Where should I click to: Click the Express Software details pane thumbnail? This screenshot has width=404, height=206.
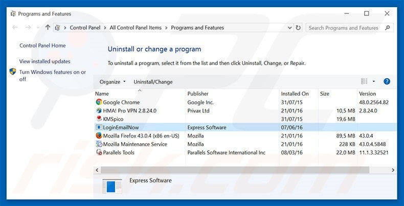coord(112,186)
